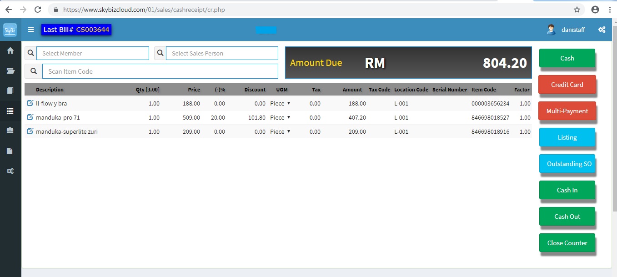Click the search icon beside Select Member
Viewport: 617px width, 277px height.
point(31,53)
